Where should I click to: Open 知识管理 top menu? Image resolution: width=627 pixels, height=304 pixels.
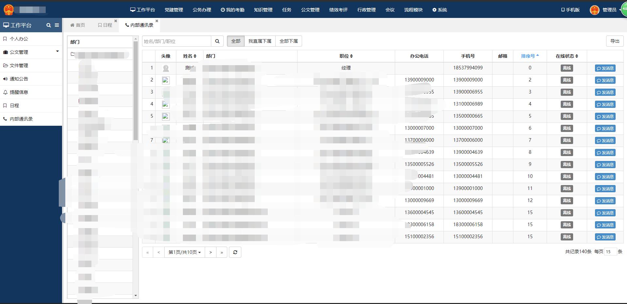(x=263, y=10)
